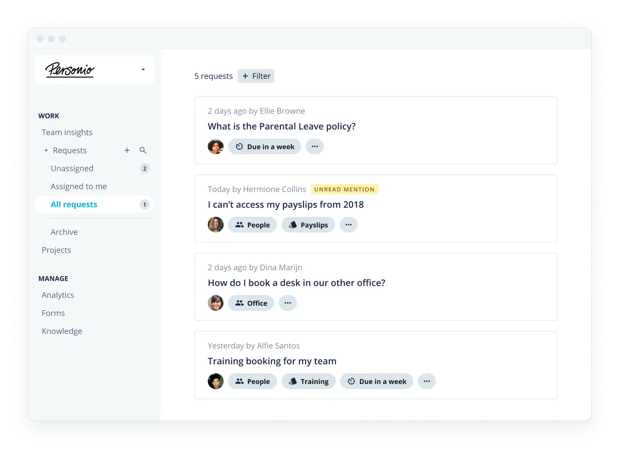The image size is (620, 449).
Task: Click the Training tag
Action: coord(308,381)
